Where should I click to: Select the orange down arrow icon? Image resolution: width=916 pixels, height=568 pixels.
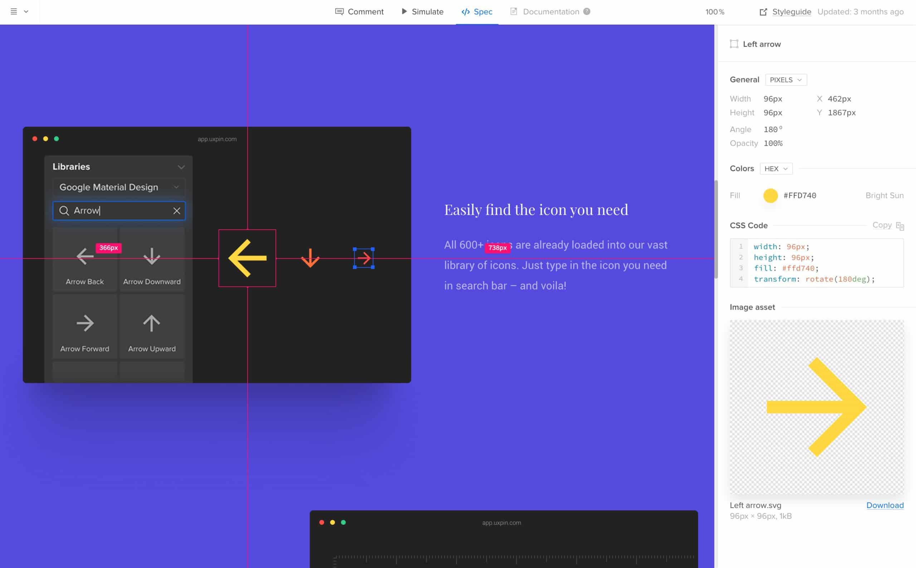(310, 258)
